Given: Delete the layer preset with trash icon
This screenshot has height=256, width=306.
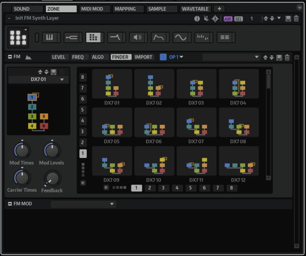Looking at the screenshot, I should [x=296, y=19].
